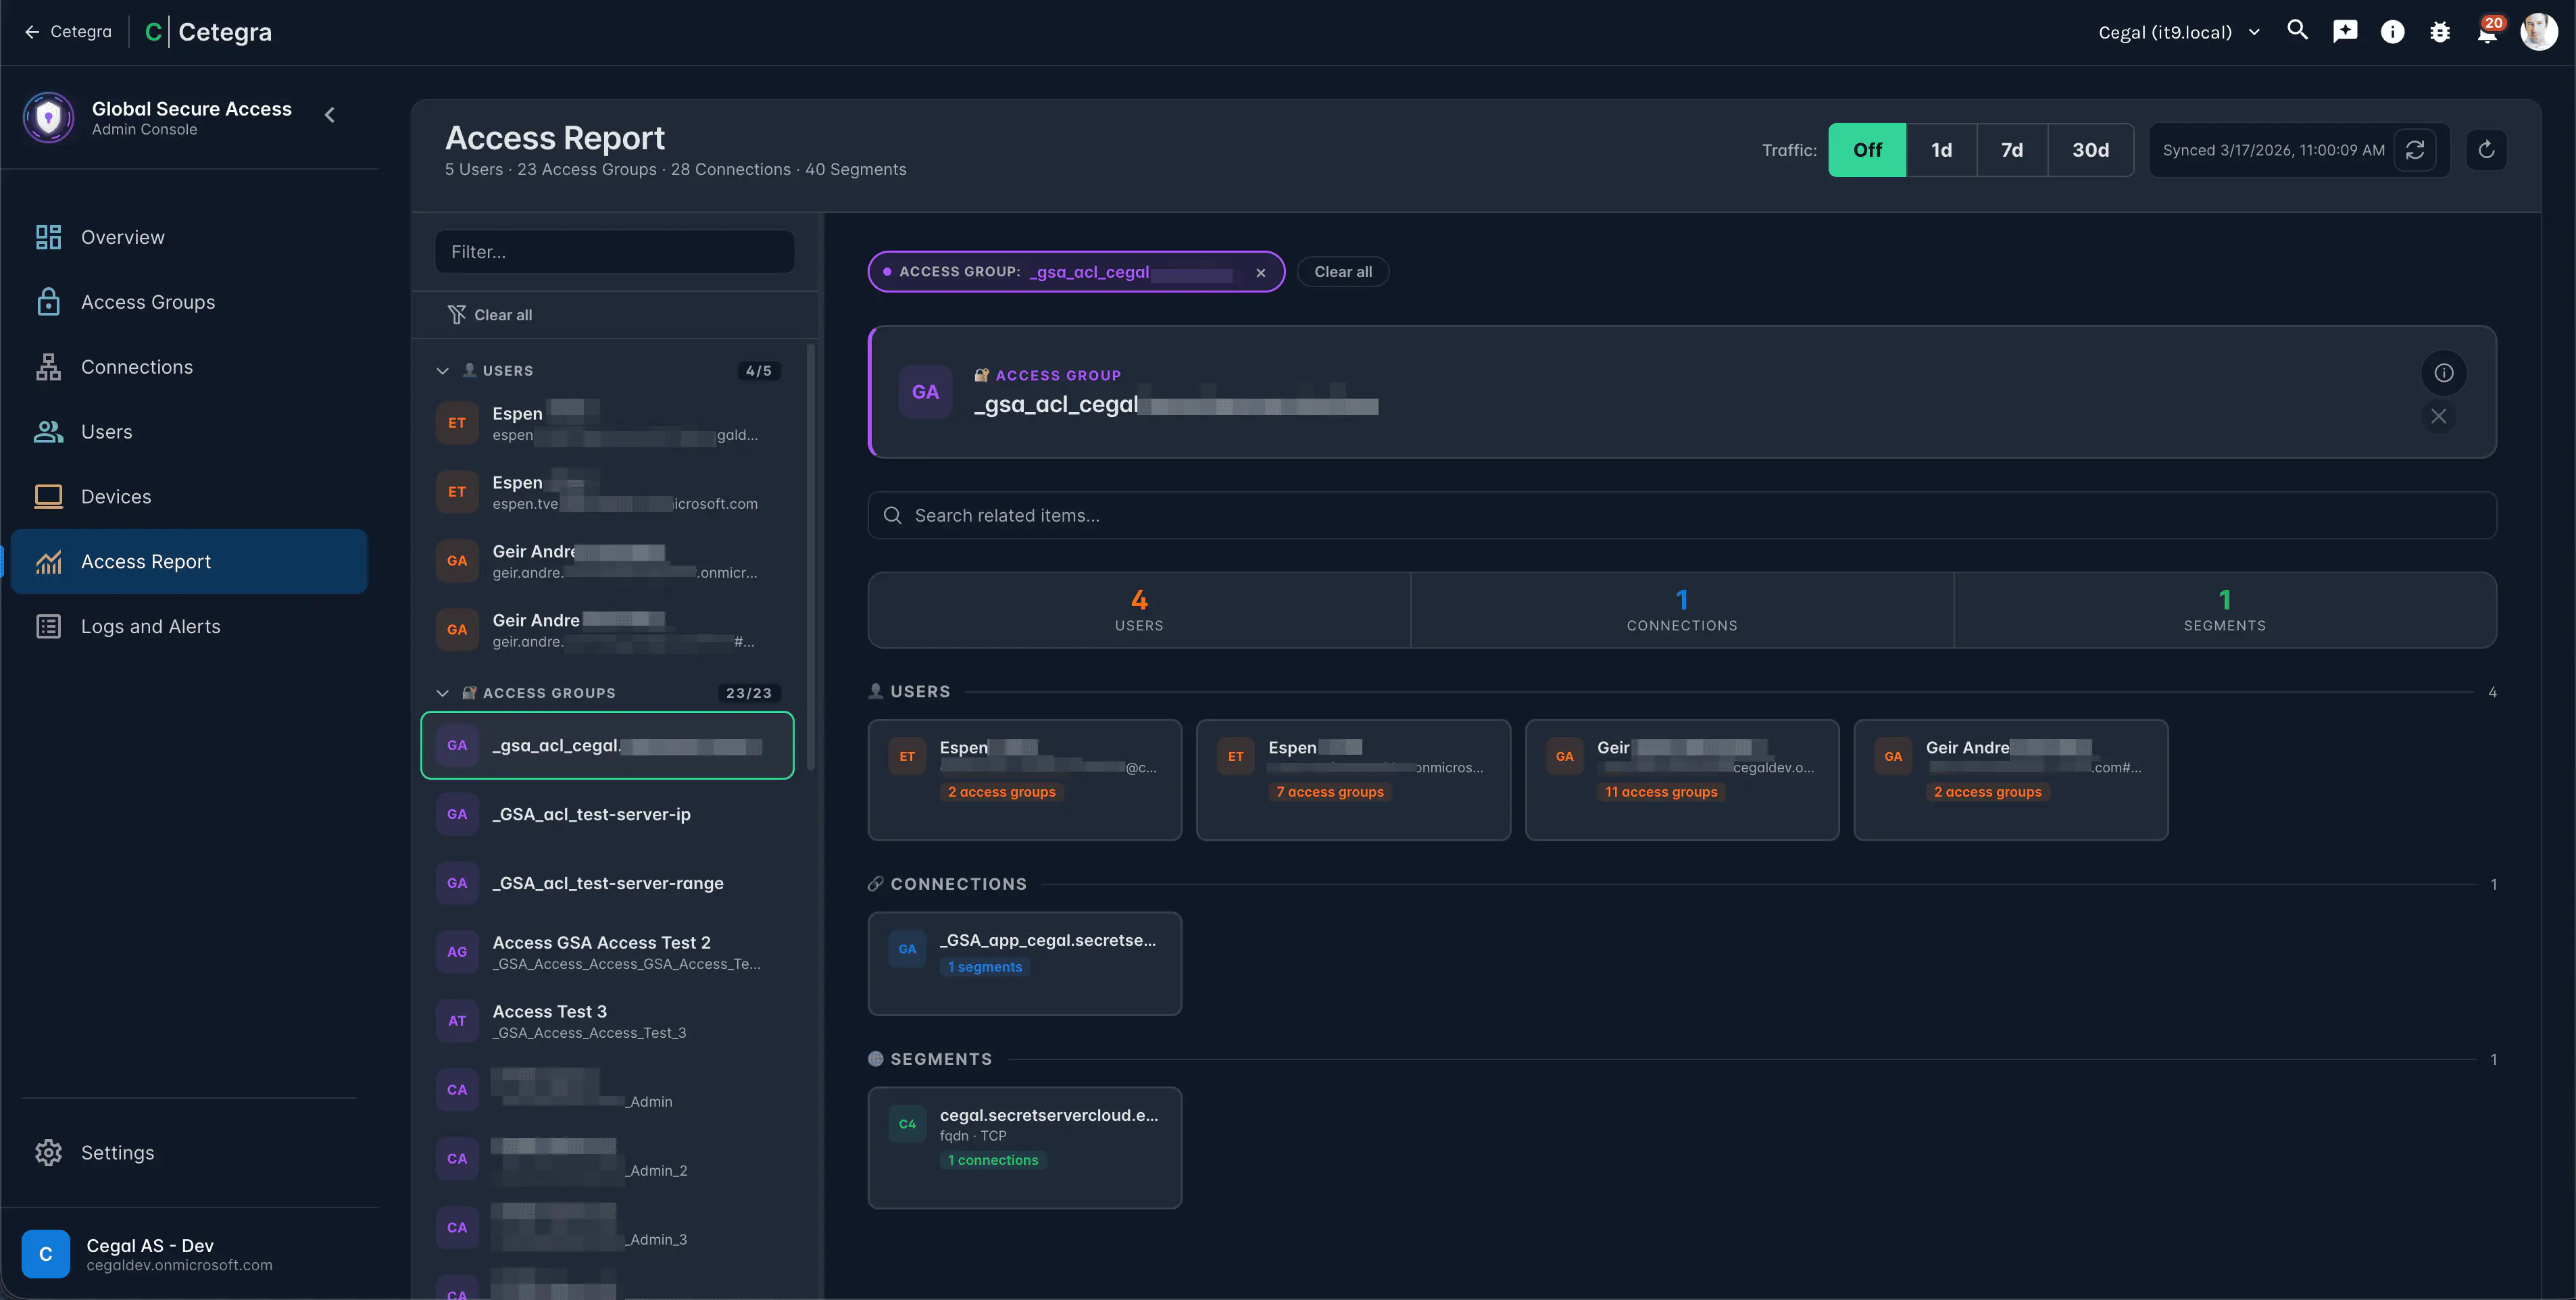This screenshot has width=2576, height=1300.
Task: Open the bug report icon
Action: click(x=2440, y=32)
